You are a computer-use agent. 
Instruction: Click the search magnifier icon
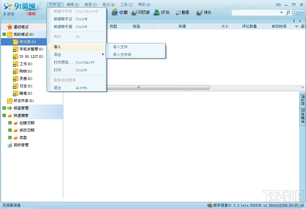pyautogui.click(x=288, y=13)
